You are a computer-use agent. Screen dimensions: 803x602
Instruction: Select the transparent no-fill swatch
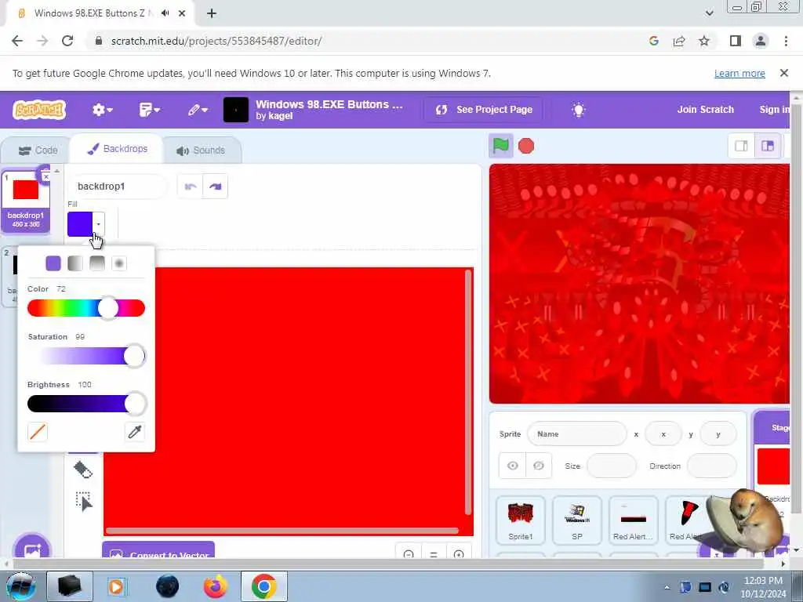[38, 432]
